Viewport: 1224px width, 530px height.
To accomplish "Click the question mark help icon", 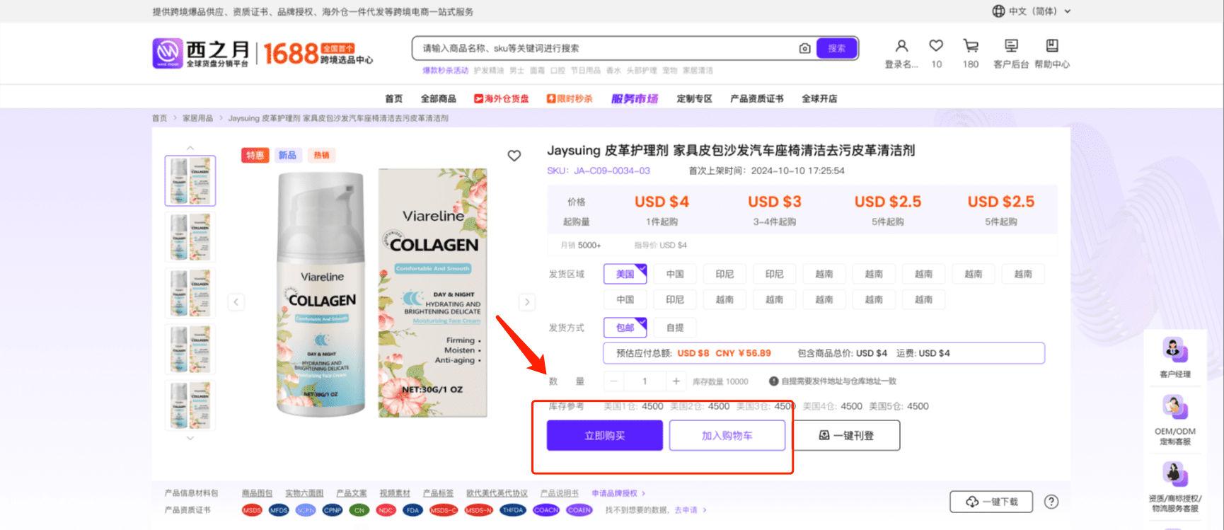I will tap(1051, 502).
